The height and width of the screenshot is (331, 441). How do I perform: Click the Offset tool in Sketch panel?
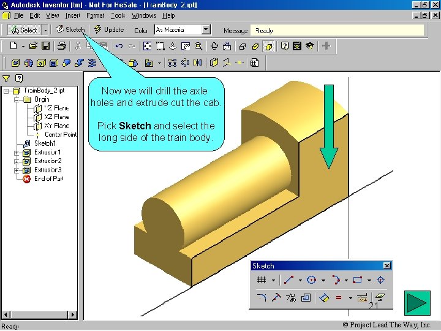tap(306, 298)
